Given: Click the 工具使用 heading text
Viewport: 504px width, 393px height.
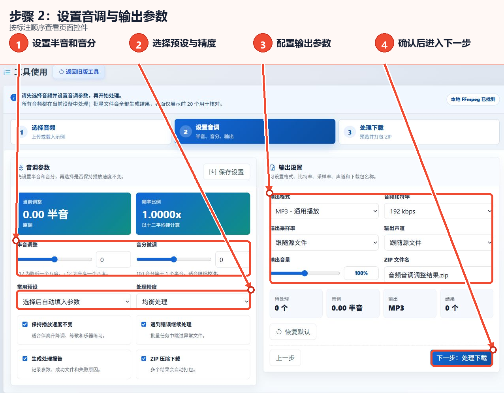Looking at the screenshot, I should (x=31, y=72).
